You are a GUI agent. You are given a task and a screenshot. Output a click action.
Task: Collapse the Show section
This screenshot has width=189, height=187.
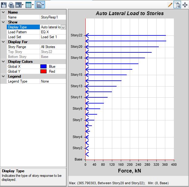pos(3,22)
